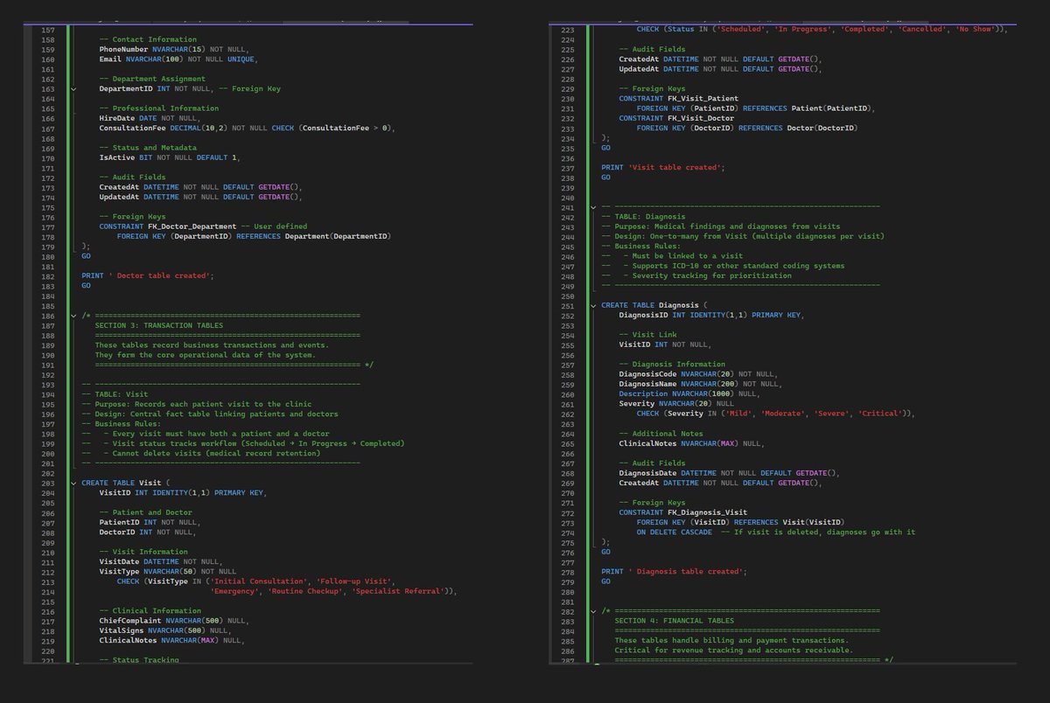
Task: Click the 'Critical' severity value
Action: tap(881, 414)
